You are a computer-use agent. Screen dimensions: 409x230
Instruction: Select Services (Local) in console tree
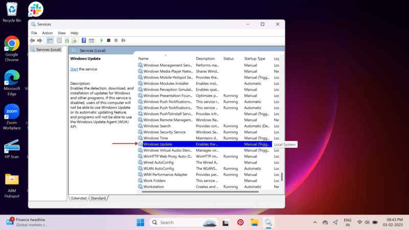click(46, 50)
